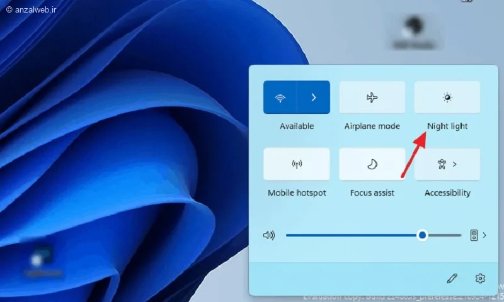Open Settings via the gear icon

click(480, 278)
